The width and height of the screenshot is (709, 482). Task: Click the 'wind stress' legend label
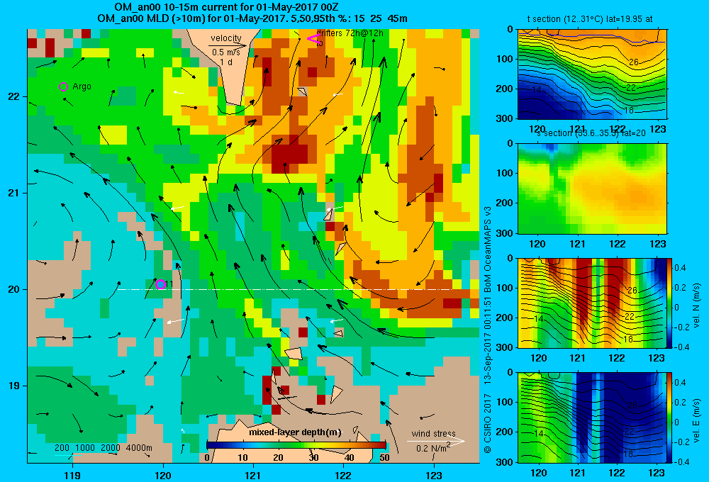[434, 433]
